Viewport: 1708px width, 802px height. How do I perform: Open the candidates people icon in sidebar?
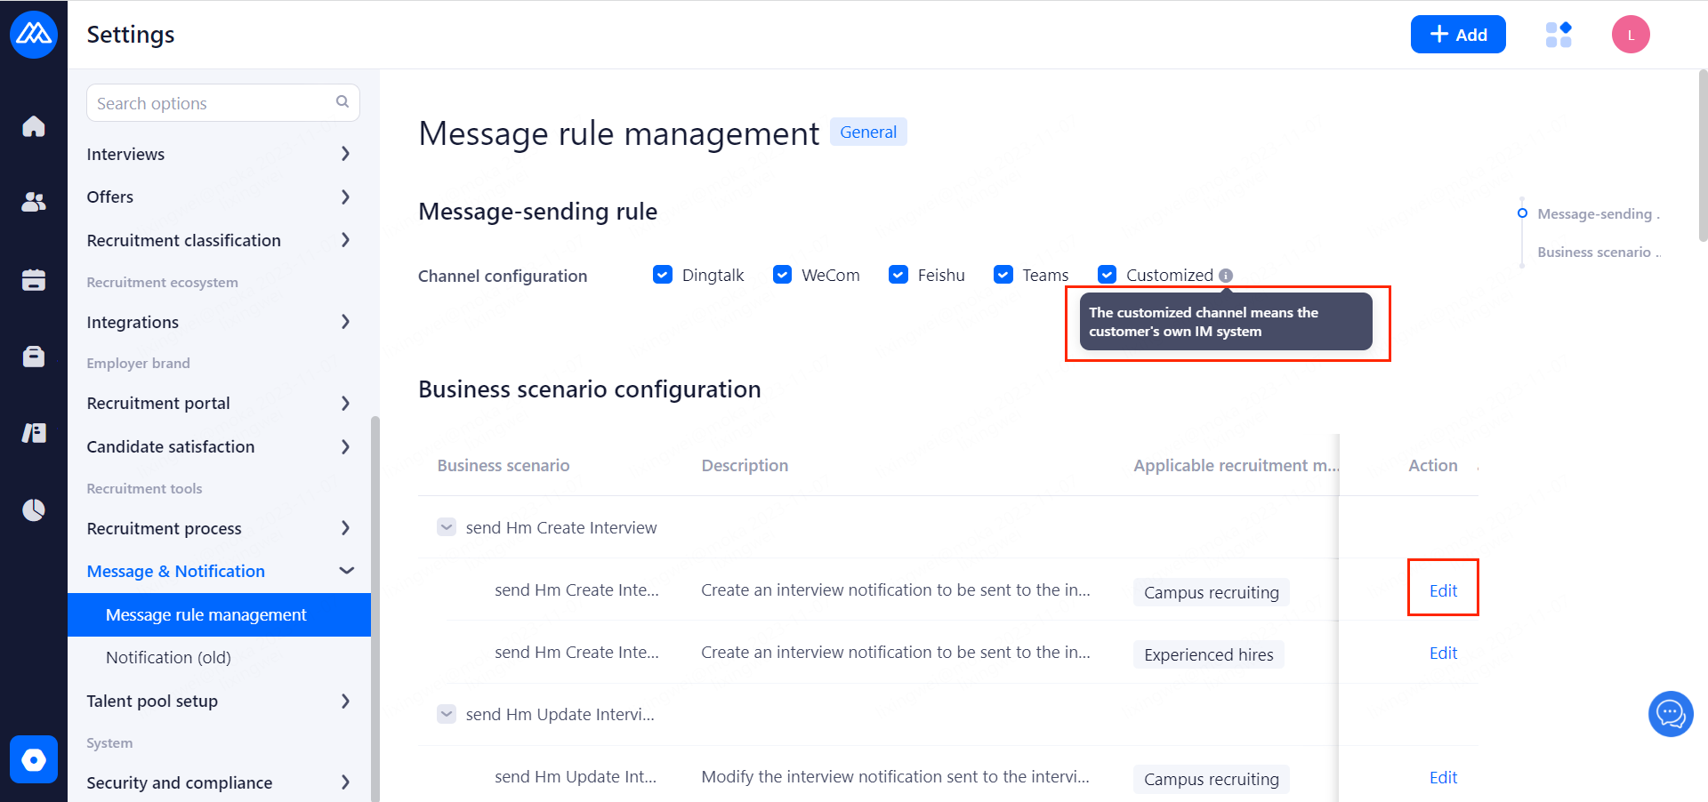tap(34, 203)
